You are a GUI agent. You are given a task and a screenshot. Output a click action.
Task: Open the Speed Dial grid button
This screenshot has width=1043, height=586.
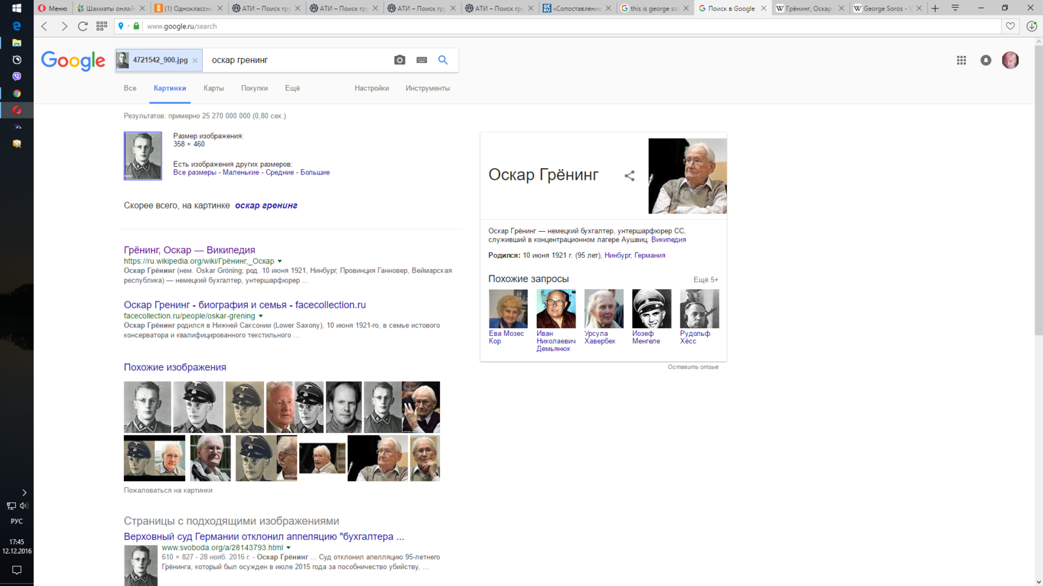pyautogui.click(x=102, y=26)
